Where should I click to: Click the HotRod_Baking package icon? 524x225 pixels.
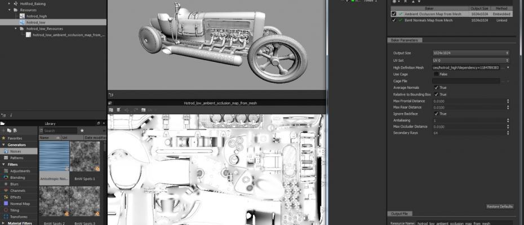coord(16,4)
